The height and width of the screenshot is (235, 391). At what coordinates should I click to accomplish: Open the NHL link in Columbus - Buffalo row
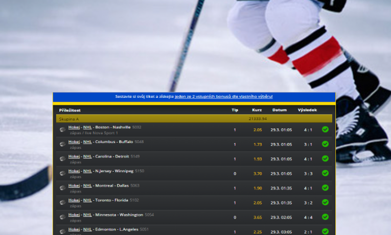pos(87,142)
